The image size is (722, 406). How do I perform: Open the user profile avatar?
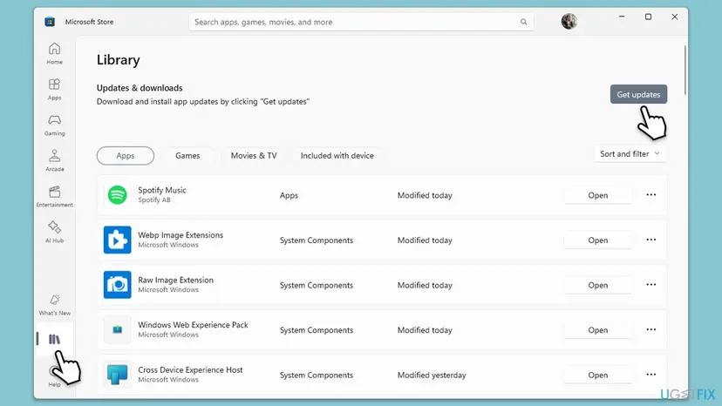(x=569, y=21)
